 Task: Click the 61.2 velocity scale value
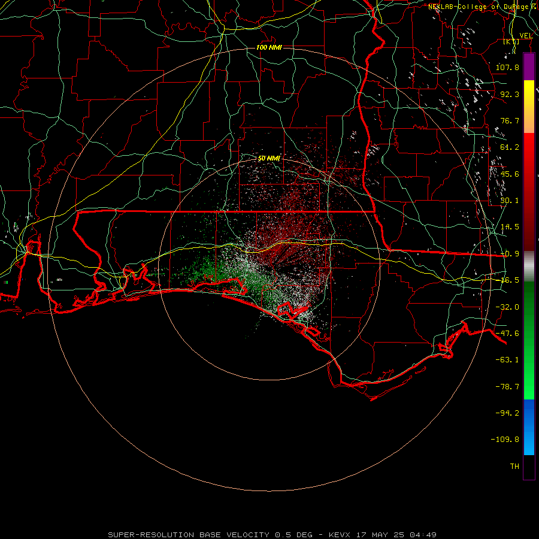(x=510, y=147)
